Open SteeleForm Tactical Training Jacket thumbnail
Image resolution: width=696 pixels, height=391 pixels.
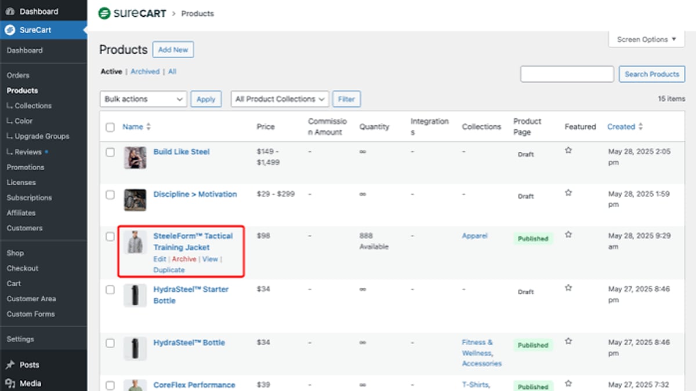click(x=135, y=242)
